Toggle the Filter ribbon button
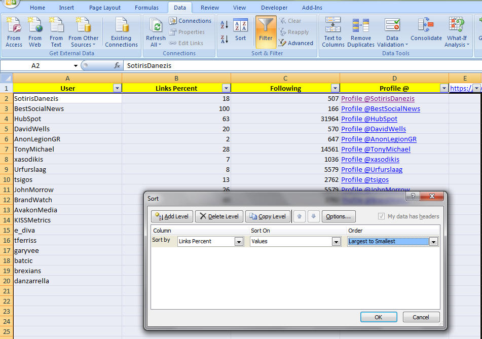 tap(266, 31)
